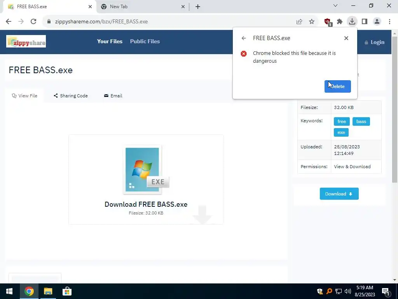This screenshot has width=398, height=299.
Task: Click the volume speaker tray icon
Action: pyautogui.click(x=348, y=291)
